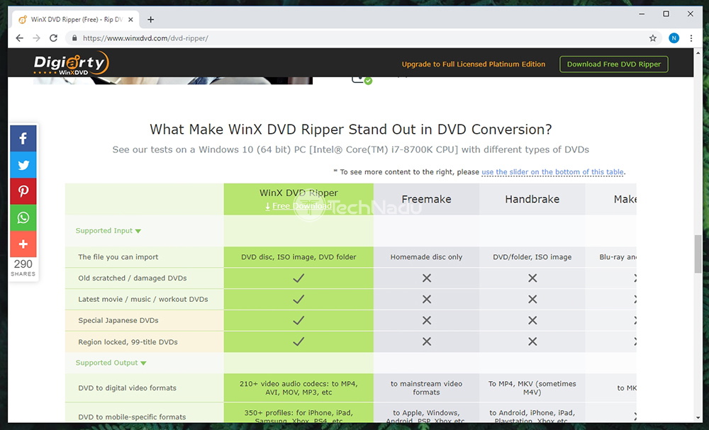Click 'DVD disc, ISO image, DVD folder' cell
The image size is (709, 430).
click(298, 257)
